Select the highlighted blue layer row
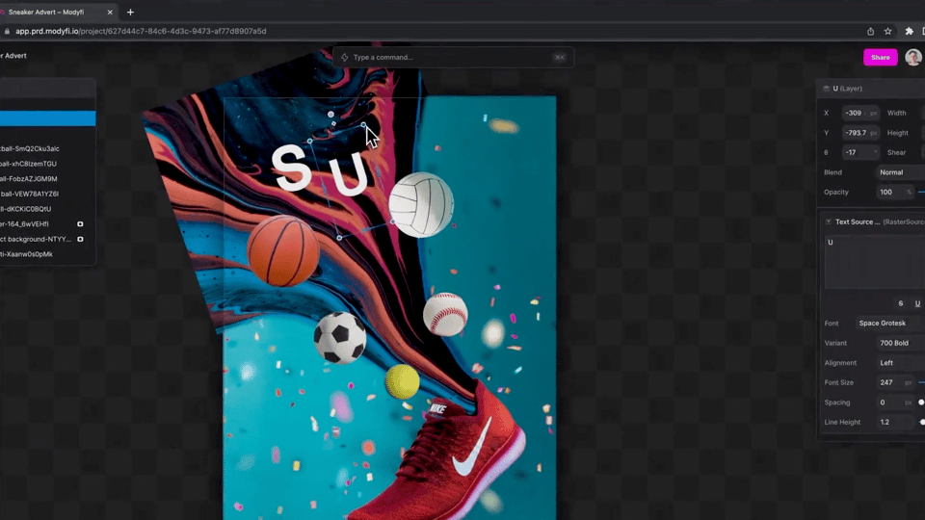The width and height of the screenshot is (925, 520). 48,118
